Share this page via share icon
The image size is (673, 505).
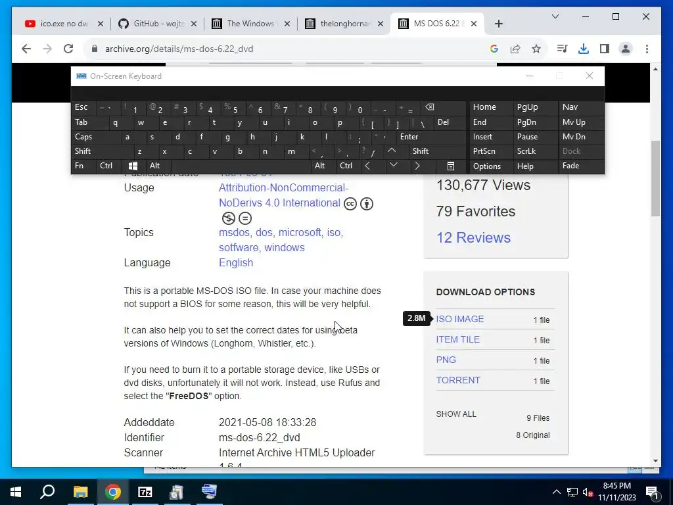(515, 49)
